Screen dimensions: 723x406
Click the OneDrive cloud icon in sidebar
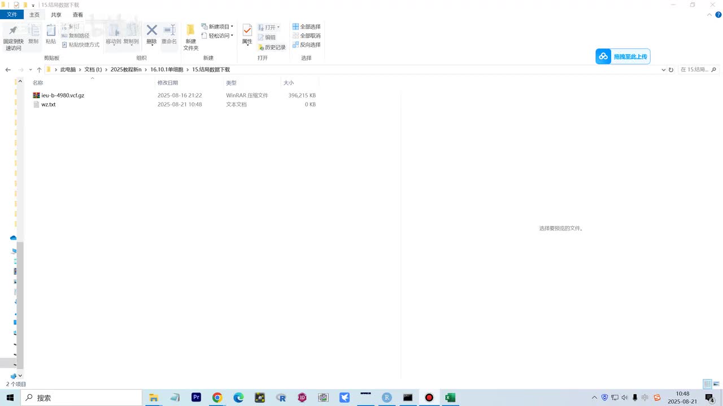coord(14,238)
